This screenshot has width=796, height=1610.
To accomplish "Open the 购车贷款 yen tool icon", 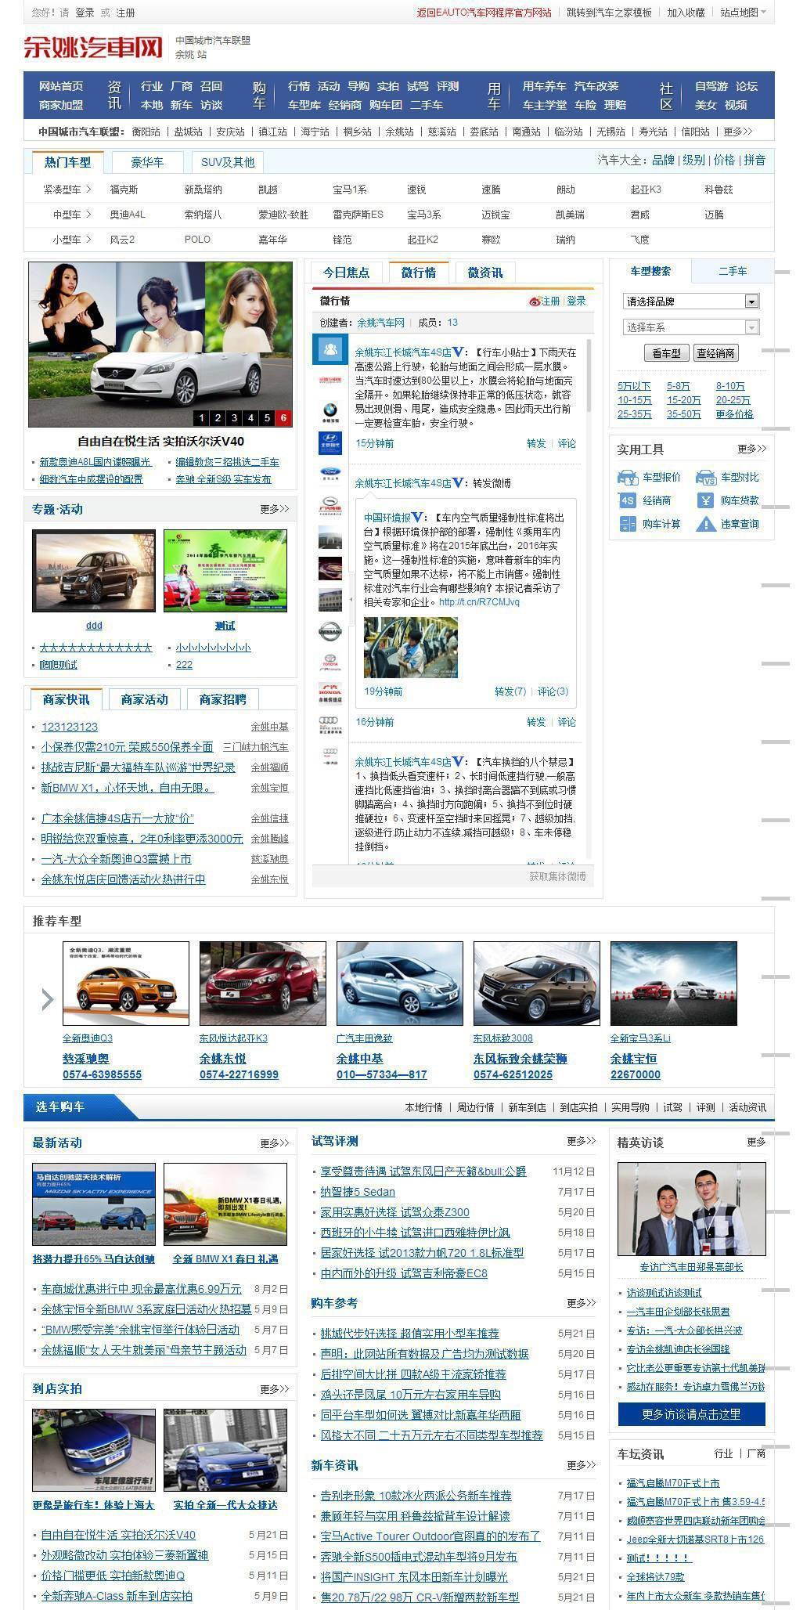I will 705,500.
